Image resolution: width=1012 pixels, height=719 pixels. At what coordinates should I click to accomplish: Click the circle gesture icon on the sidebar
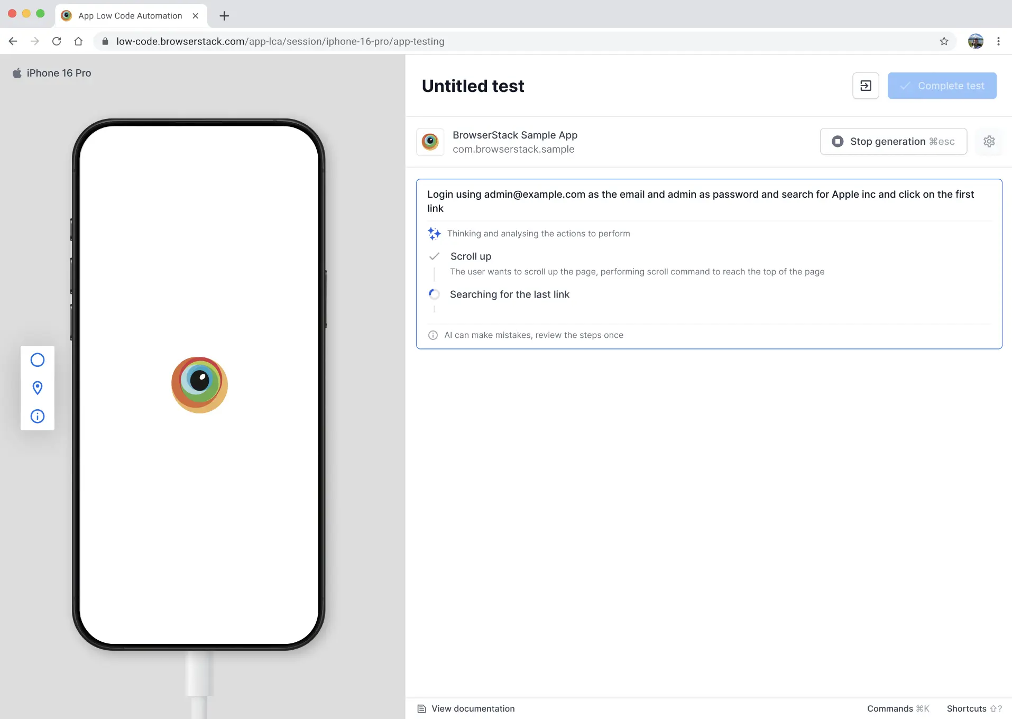tap(38, 359)
